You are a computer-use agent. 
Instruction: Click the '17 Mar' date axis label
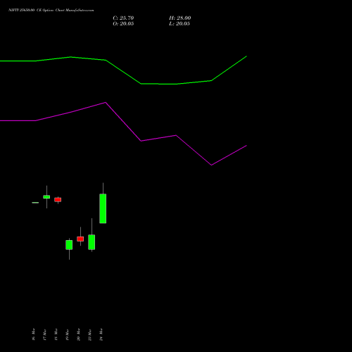pyautogui.click(x=44, y=334)
